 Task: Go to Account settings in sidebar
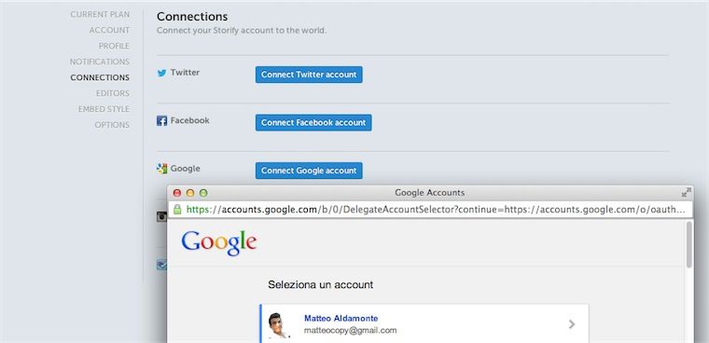point(109,30)
